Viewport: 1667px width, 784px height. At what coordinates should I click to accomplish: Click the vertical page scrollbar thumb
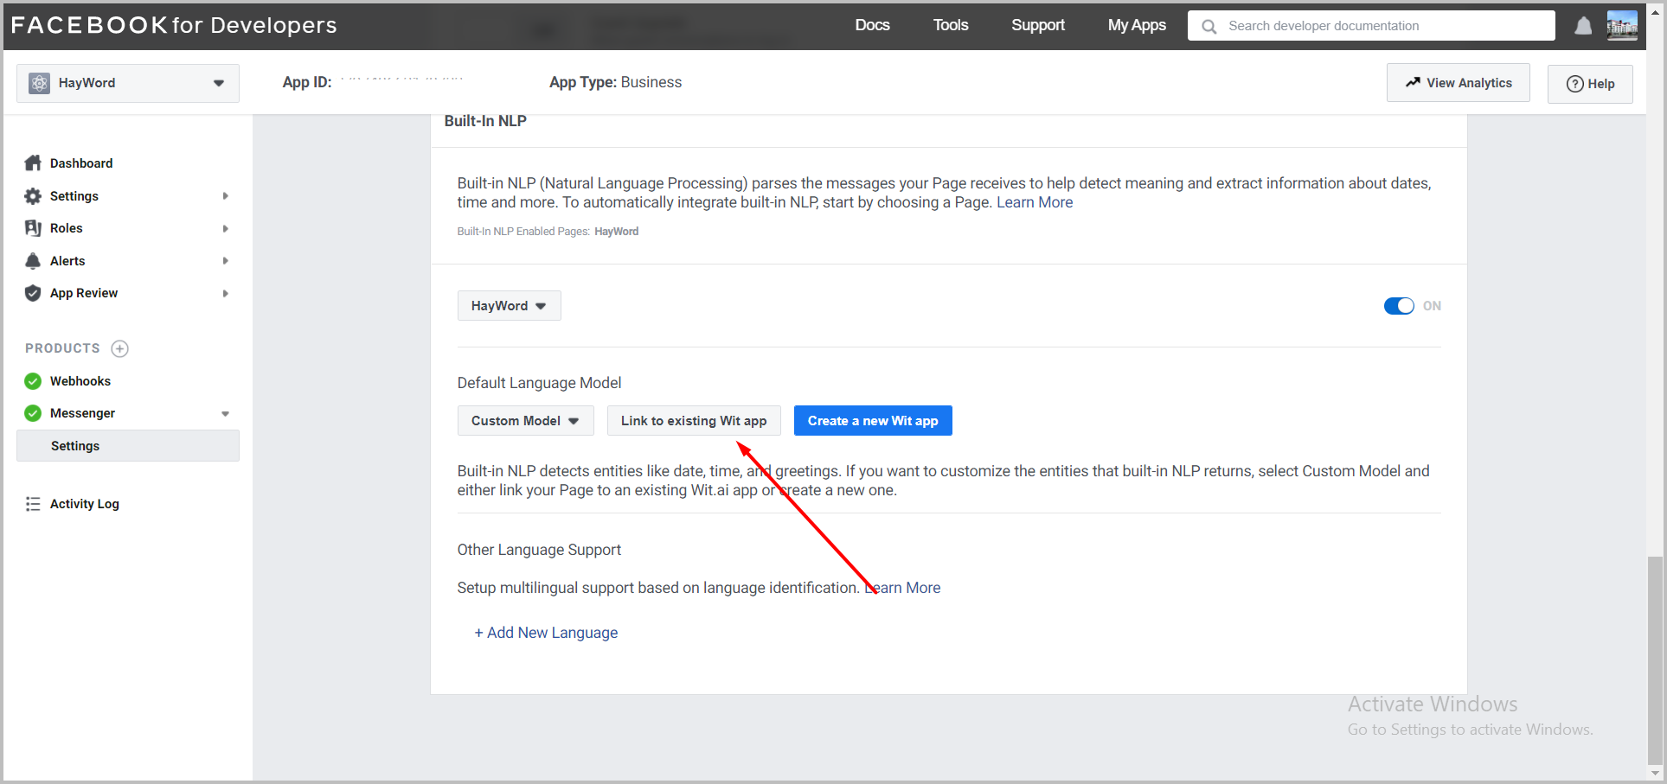coord(1655,660)
